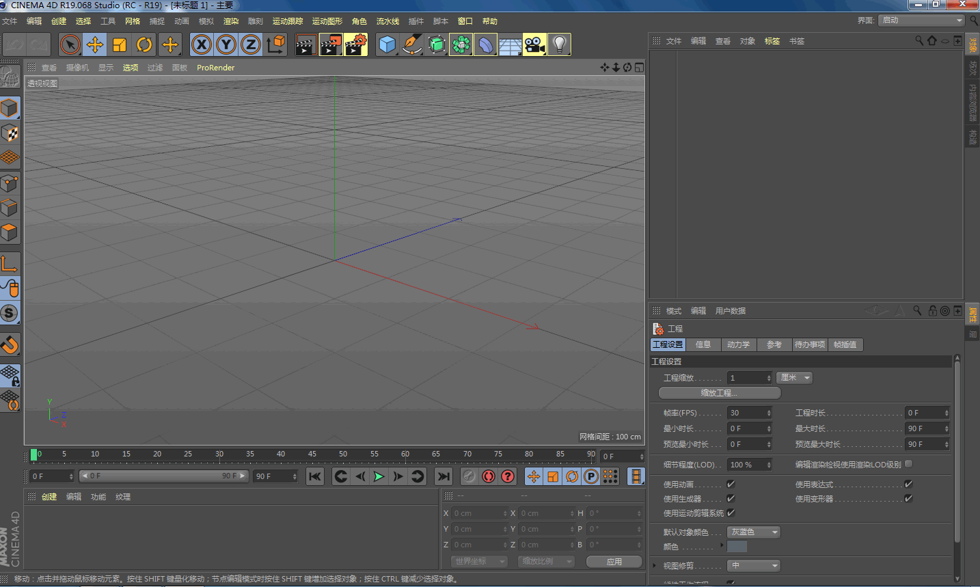Click the 缩放工程 button
The height and width of the screenshot is (587, 980).
click(x=719, y=393)
